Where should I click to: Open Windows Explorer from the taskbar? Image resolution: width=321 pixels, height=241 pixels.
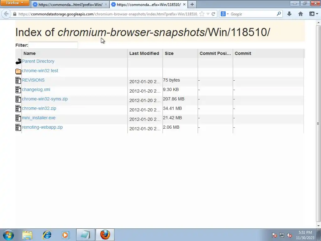[27, 235]
